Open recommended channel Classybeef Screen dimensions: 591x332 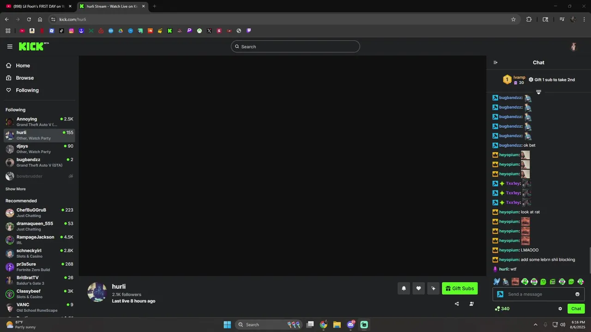click(x=39, y=294)
